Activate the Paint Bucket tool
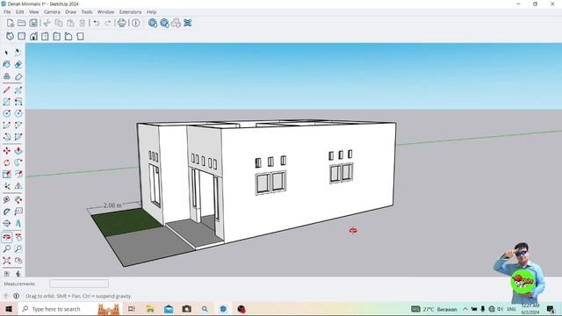Screen dimensions: 562x316 click(x=6, y=64)
